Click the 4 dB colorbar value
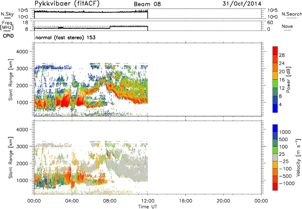Screen dimensions: 302x209 (x=280, y=104)
